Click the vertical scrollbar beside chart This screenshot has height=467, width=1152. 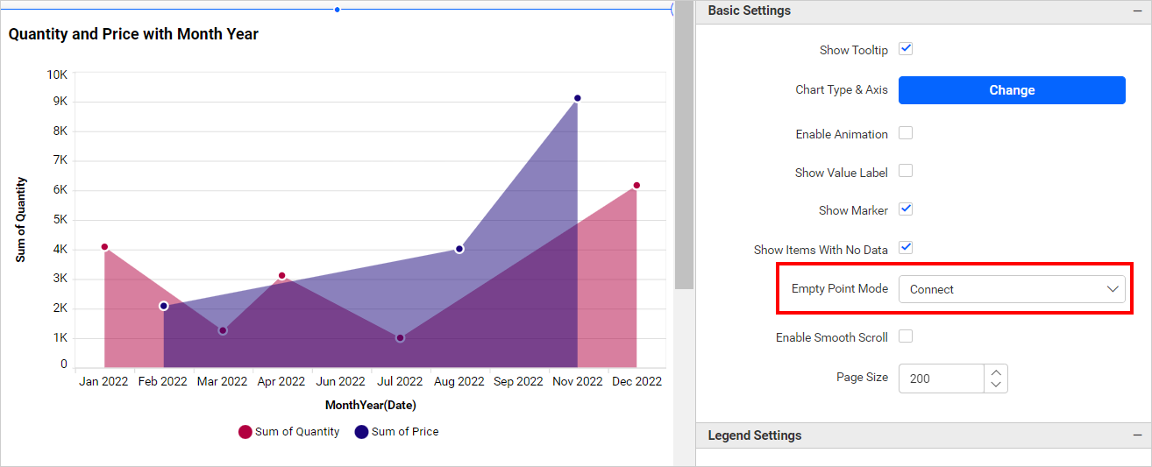click(x=684, y=145)
